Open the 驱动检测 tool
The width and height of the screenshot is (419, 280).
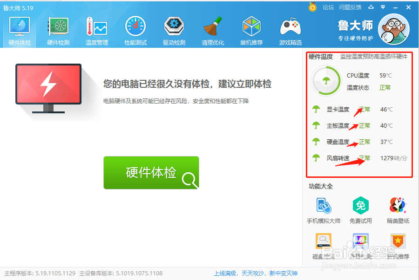[174, 29]
